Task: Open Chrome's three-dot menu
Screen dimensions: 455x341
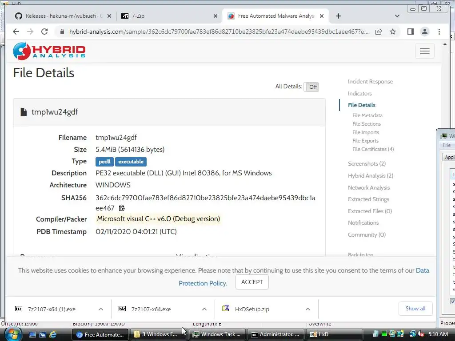Action: (439, 32)
